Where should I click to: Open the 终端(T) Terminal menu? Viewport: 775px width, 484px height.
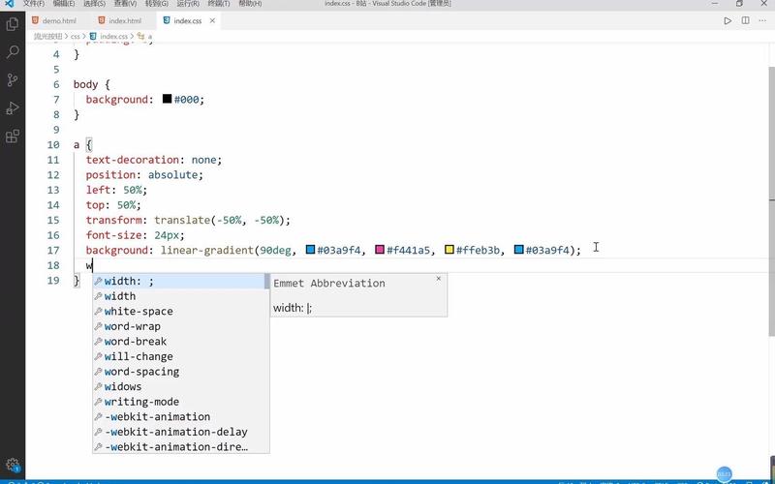click(220, 4)
